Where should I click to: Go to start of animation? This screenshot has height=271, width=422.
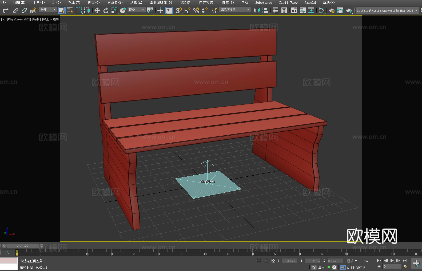tap(379, 261)
